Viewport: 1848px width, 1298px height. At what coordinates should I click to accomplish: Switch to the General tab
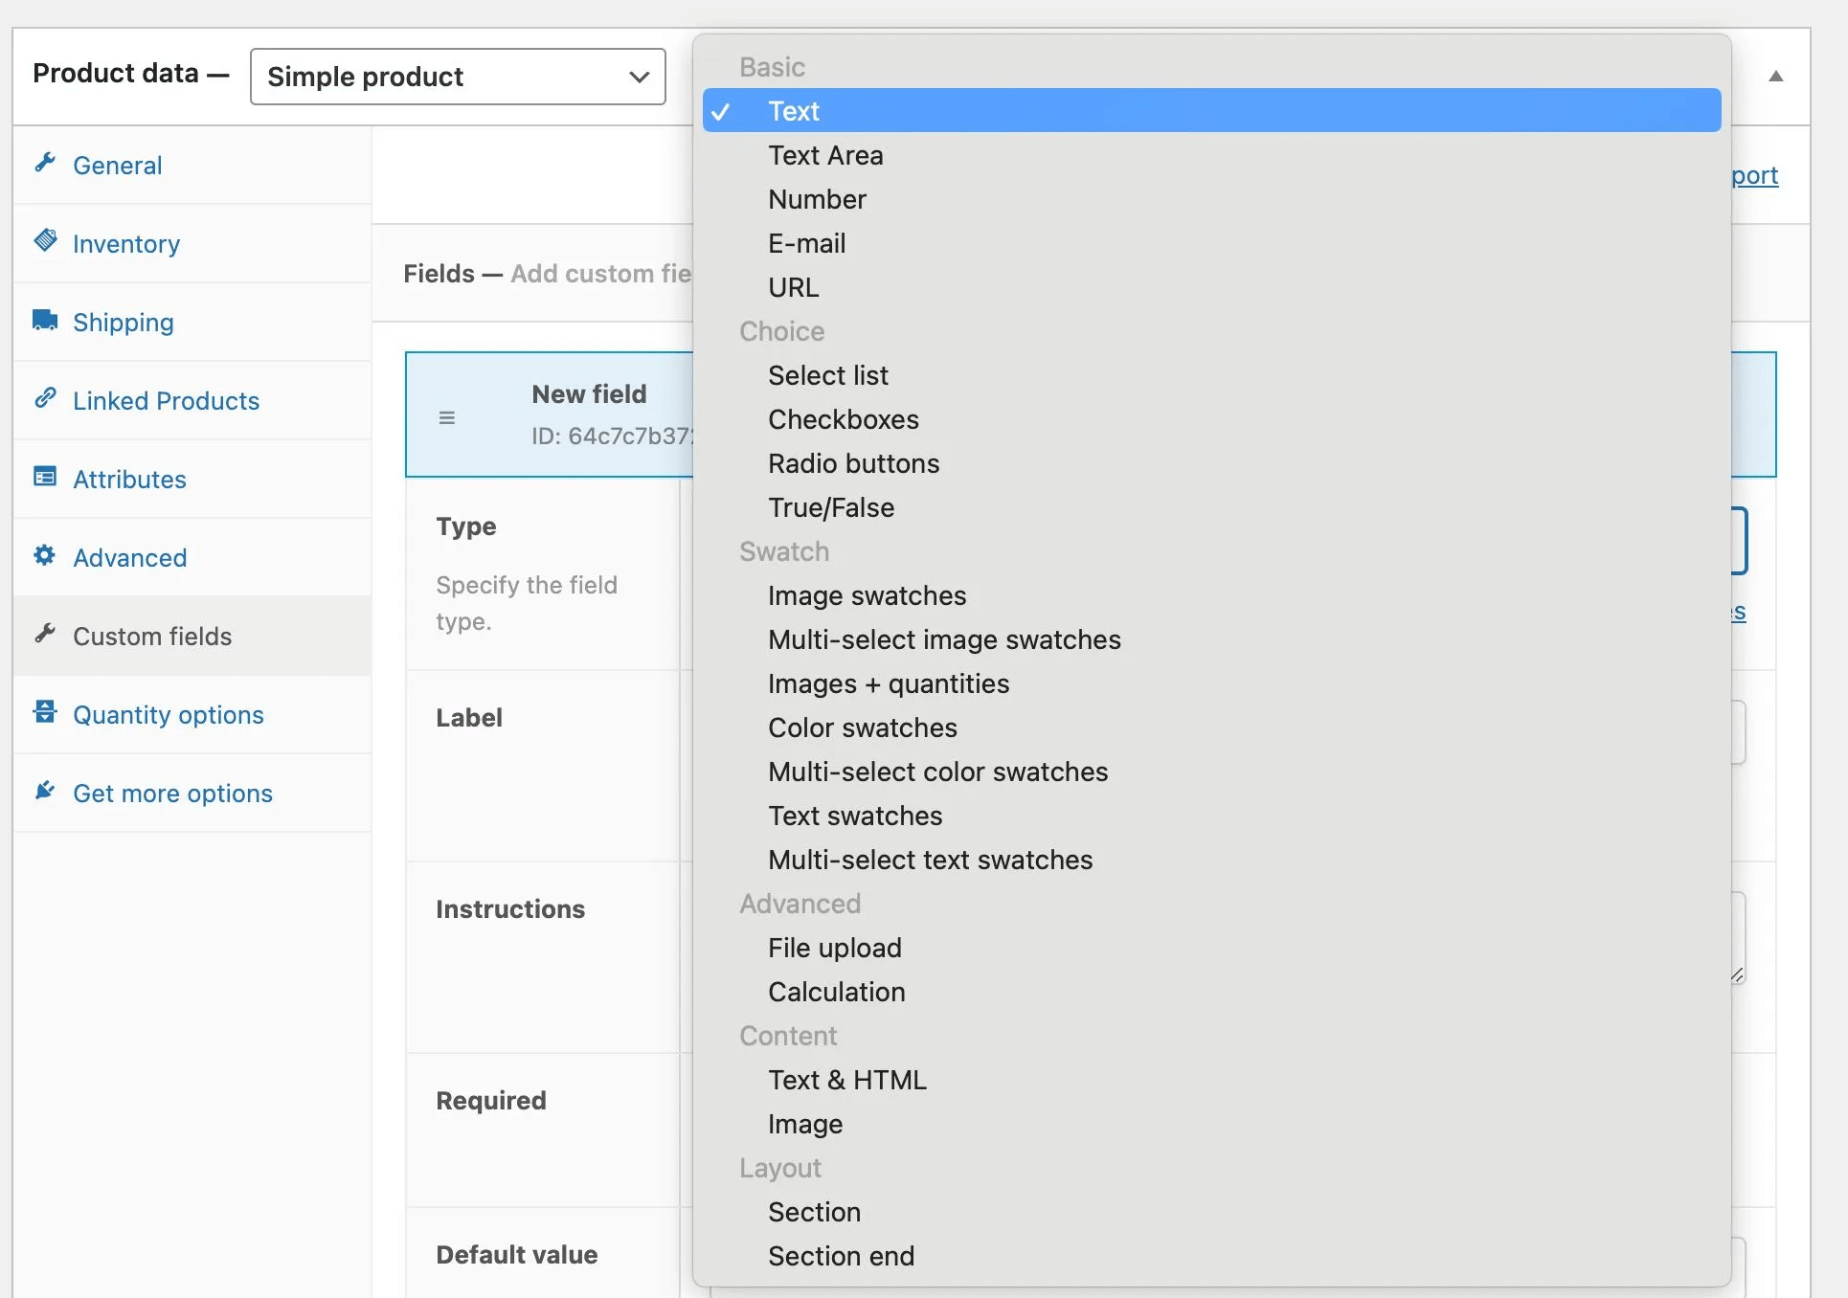pyautogui.click(x=118, y=165)
